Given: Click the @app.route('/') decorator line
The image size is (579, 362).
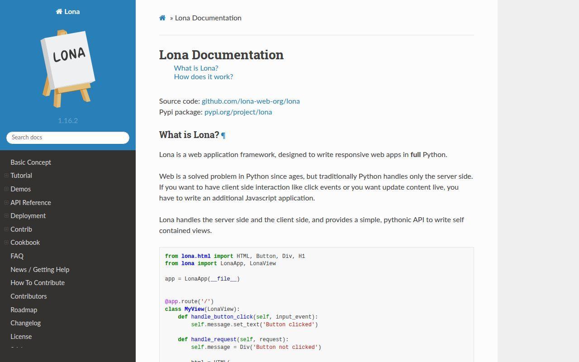Looking at the screenshot, I should tap(189, 301).
